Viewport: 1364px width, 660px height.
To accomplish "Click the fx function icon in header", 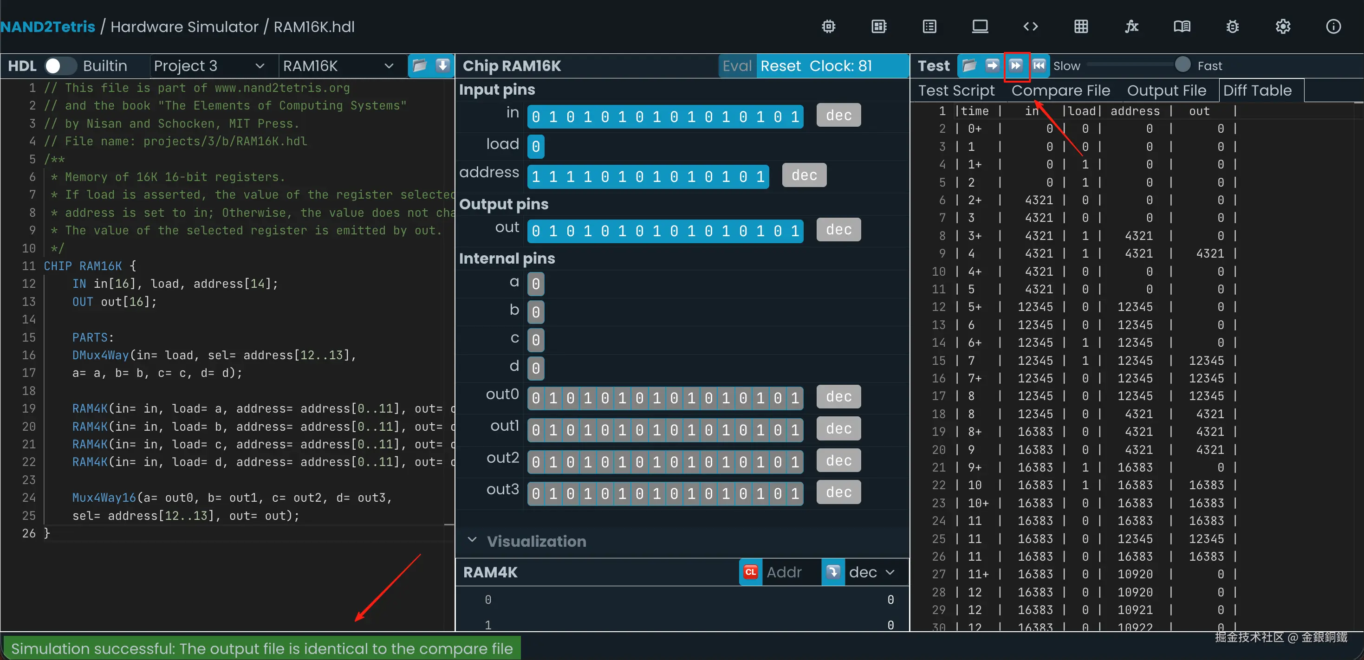I will click(x=1131, y=26).
